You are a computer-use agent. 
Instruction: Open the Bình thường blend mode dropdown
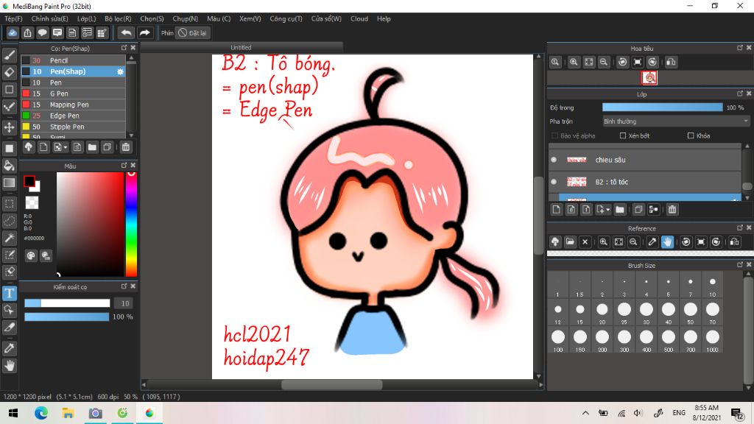click(676, 121)
